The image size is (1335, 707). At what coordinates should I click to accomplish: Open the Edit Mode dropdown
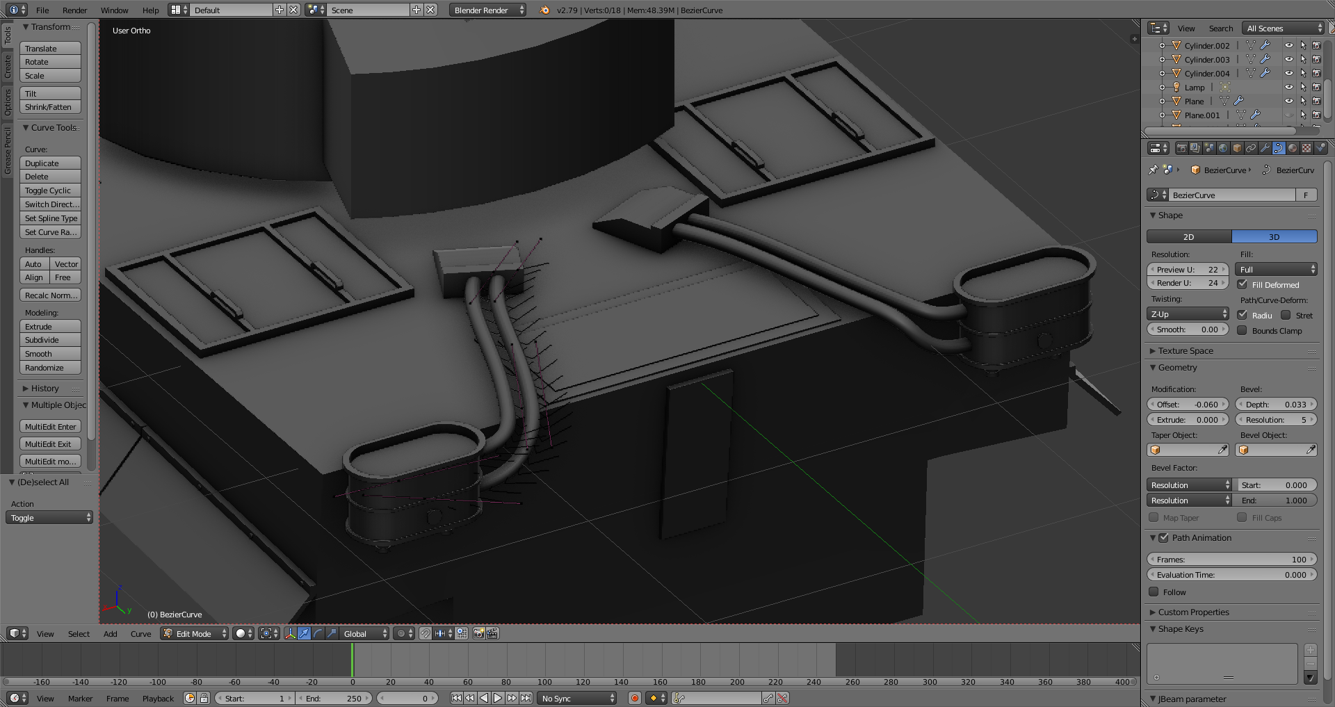[195, 633]
